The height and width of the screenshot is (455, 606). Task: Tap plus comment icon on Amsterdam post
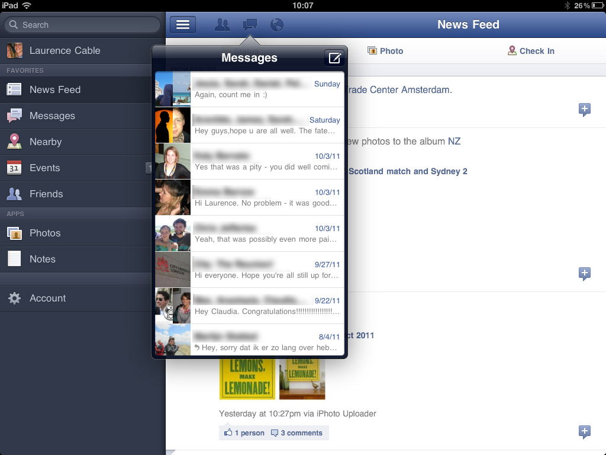tap(584, 110)
